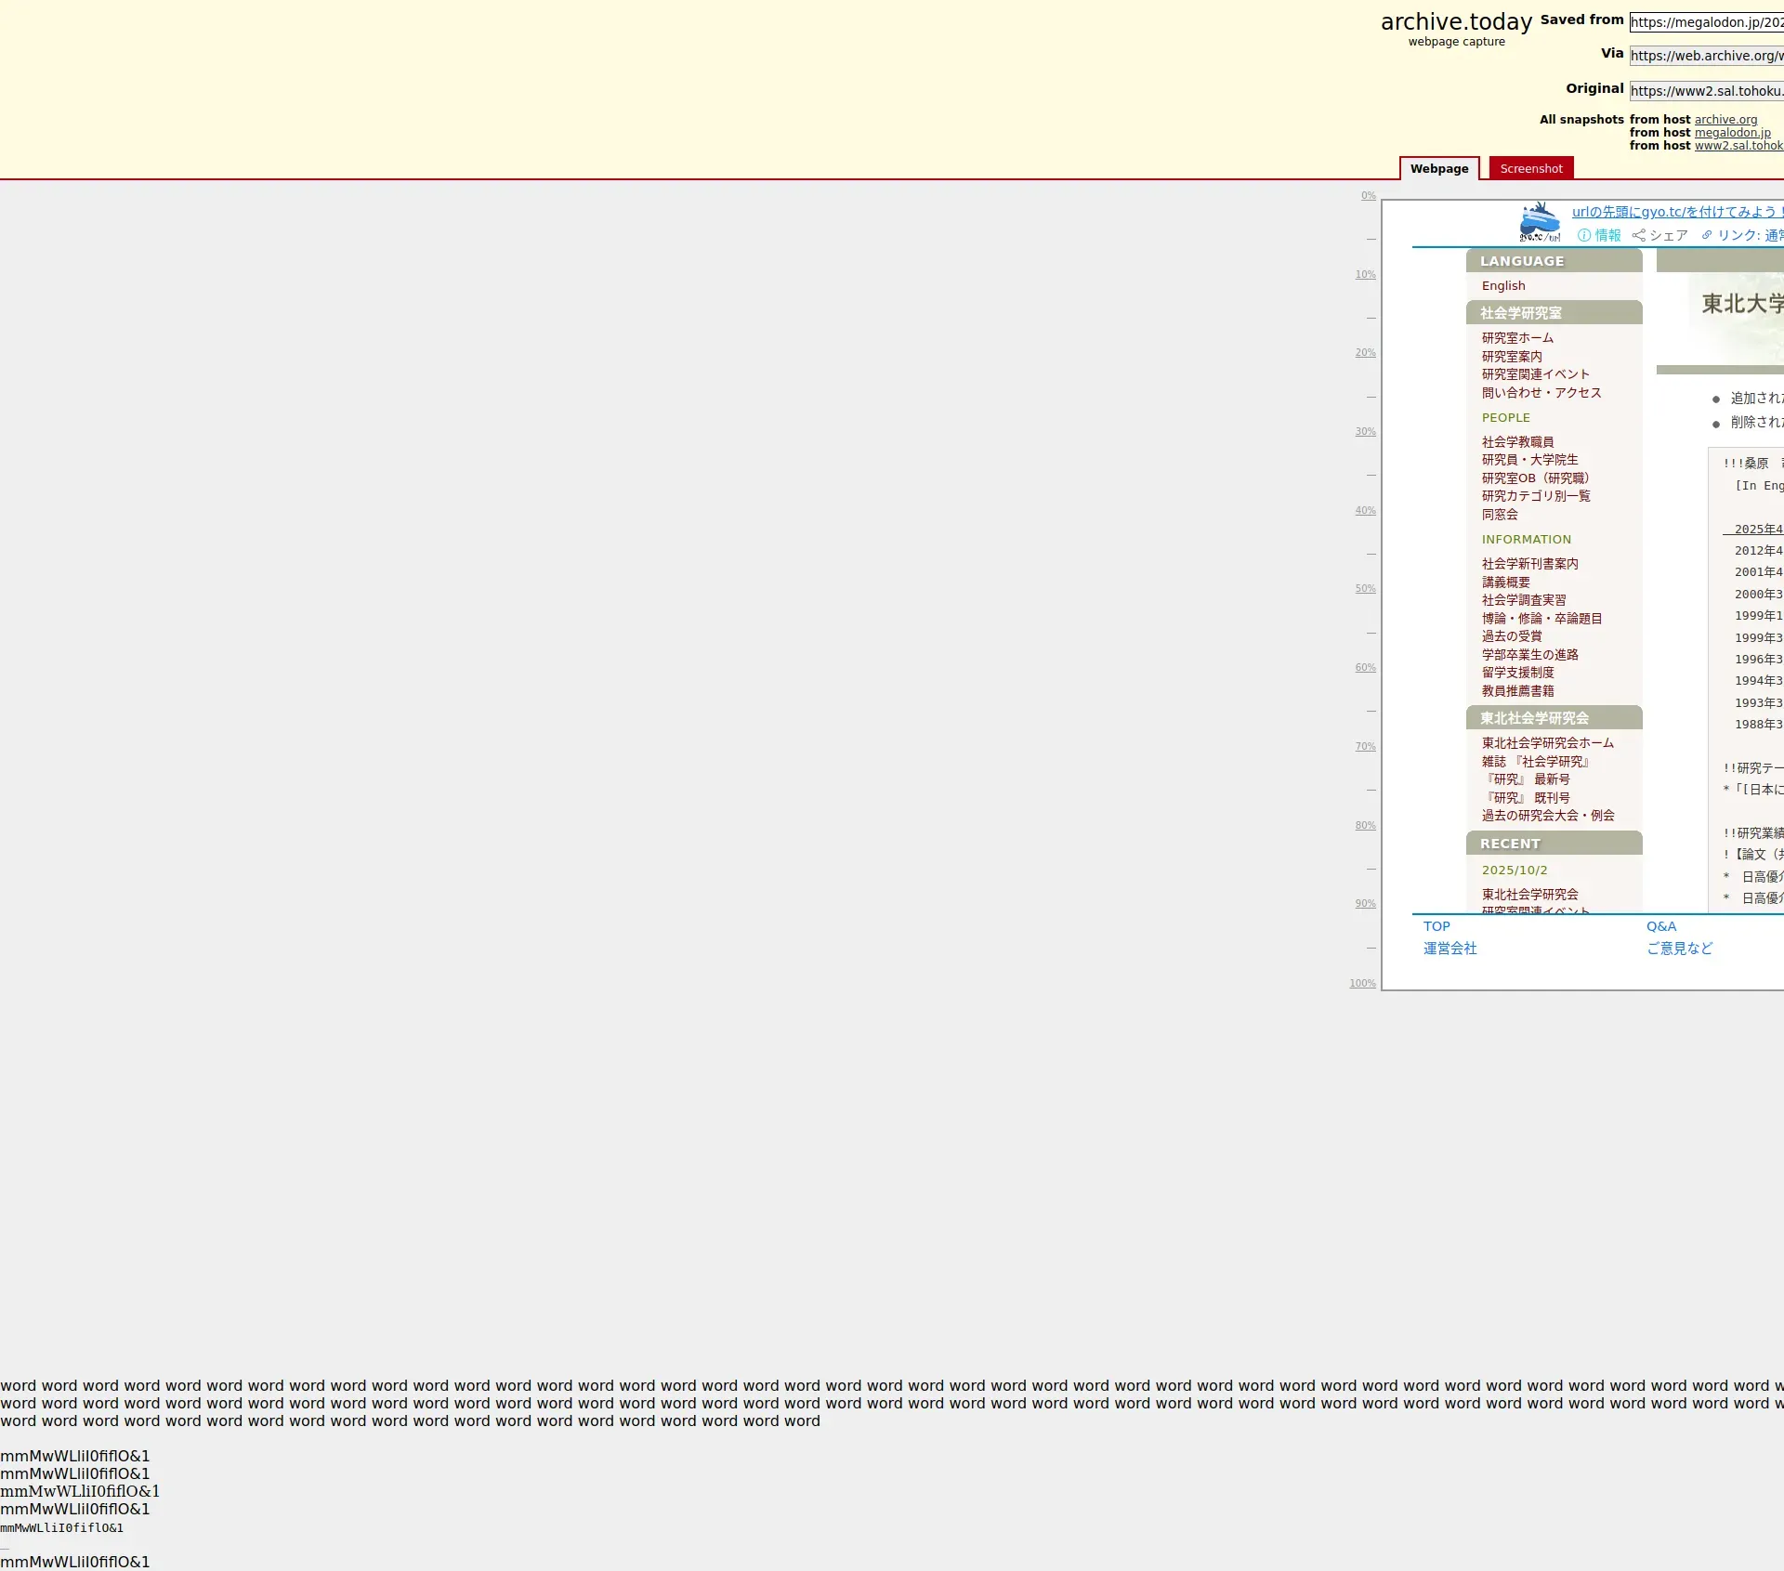Jump to the 50% page marker

(1365, 589)
